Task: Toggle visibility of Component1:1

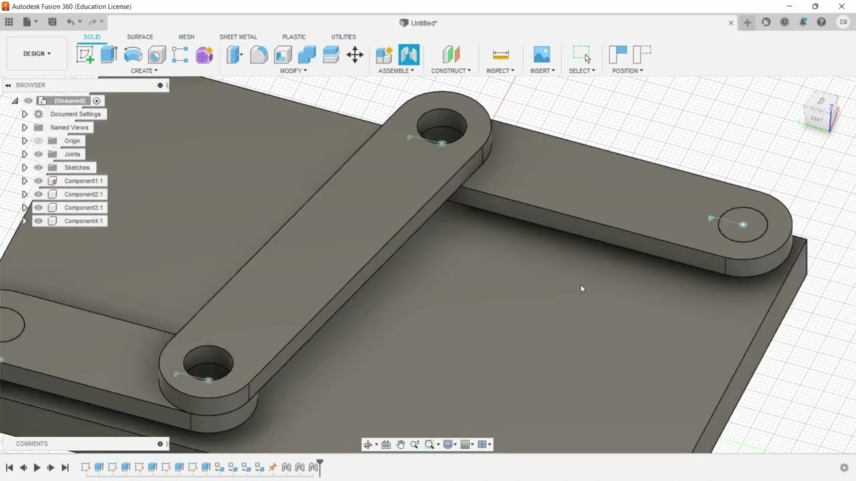Action: coord(38,181)
